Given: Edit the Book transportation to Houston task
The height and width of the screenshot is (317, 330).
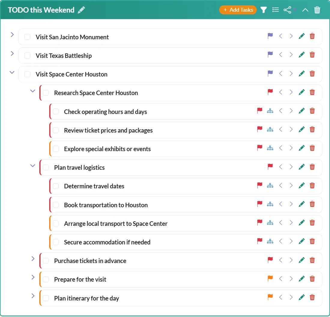Looking at the screenshot, I should click(x=302, y=204).
